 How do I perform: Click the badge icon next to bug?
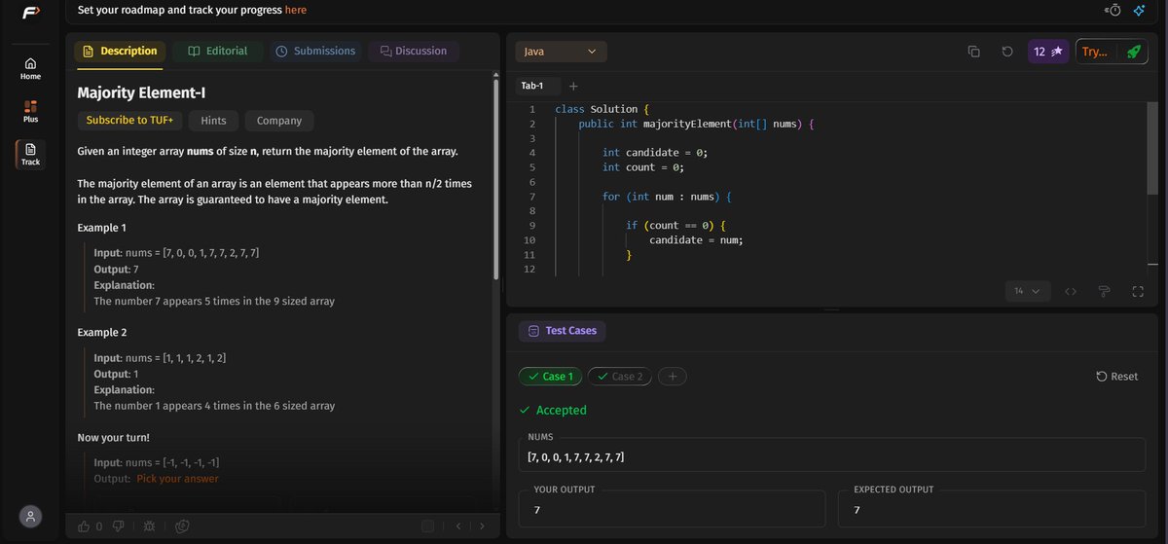coord(181,526)
